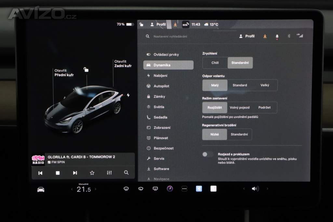Favorite the current radio station with star

(92, 173)
